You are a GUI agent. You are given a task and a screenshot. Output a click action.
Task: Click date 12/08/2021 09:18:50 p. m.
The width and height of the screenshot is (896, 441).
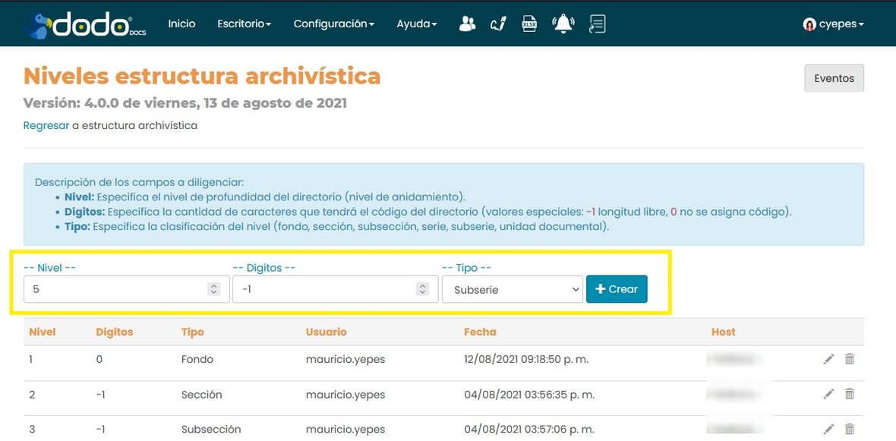point(526,359)
